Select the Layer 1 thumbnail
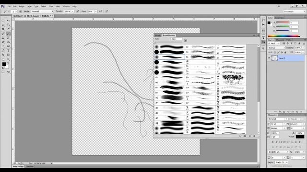Screen dimensions: 307x172 [x=274, y=58]
